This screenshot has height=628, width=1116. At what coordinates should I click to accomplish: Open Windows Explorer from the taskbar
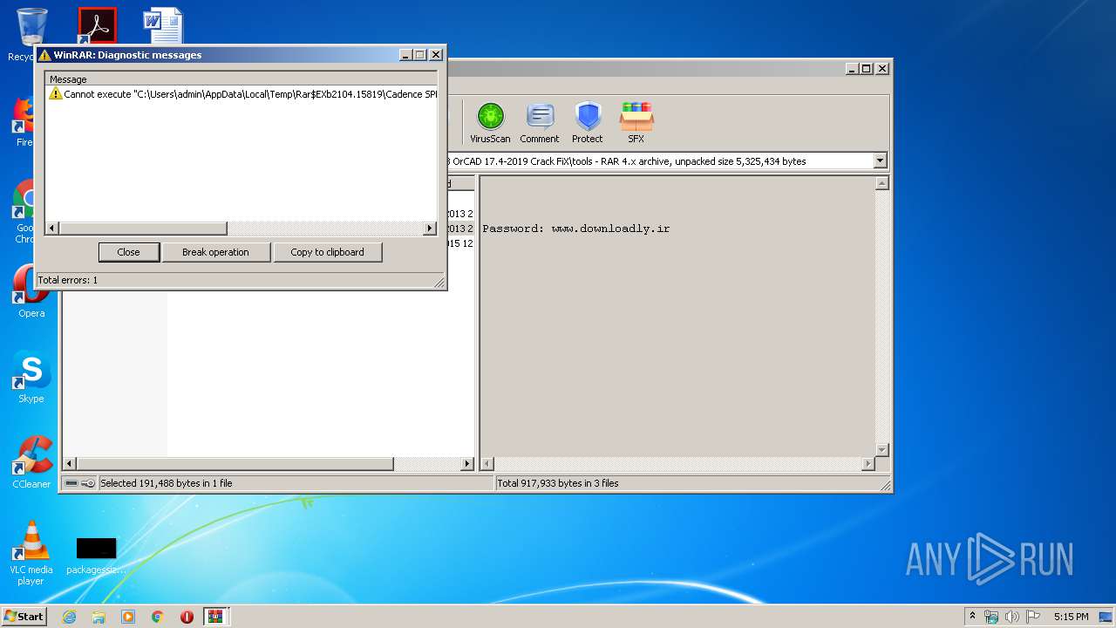point(99,617)
